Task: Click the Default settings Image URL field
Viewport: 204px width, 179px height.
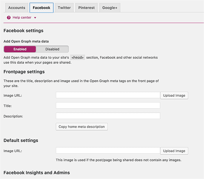Action: (108, 151)
